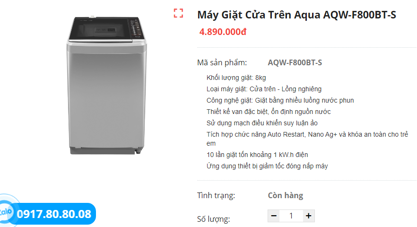Click the Còn hàng stock status

pyautogui.click(x=285, y=195)
